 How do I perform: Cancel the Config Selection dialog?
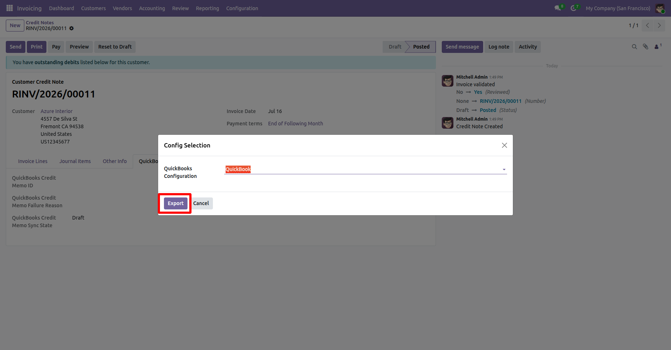[201, 203]
